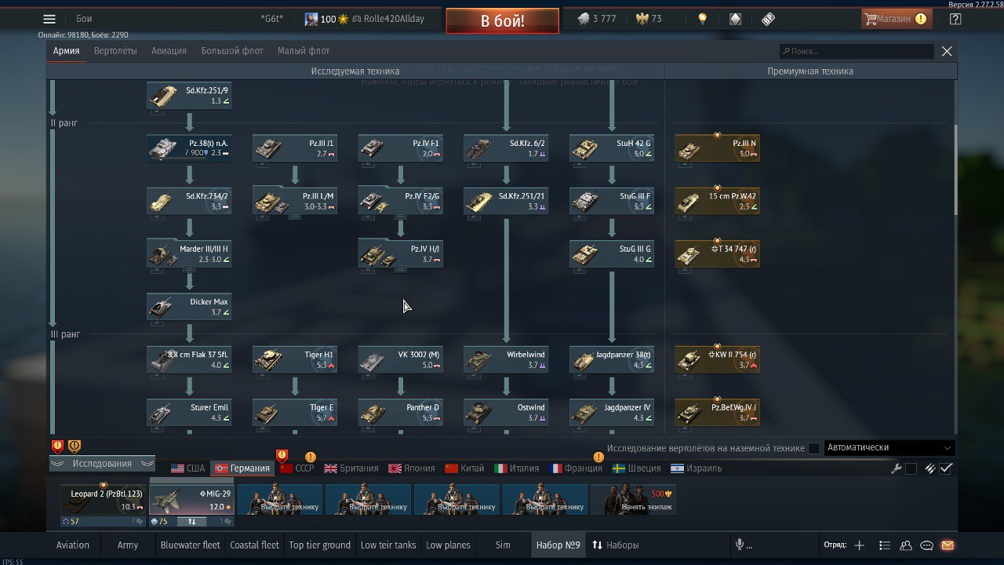Open the contacts people icon
This screenshot has height=565, width=1004.
pos(906,545)
